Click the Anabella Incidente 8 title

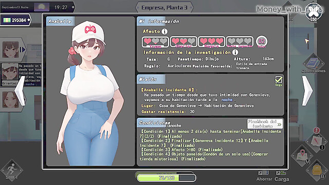[x=169, y=90]
